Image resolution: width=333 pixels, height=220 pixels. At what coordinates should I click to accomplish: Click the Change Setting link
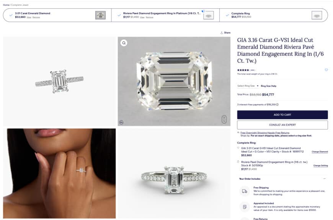[x=320, y=165]
